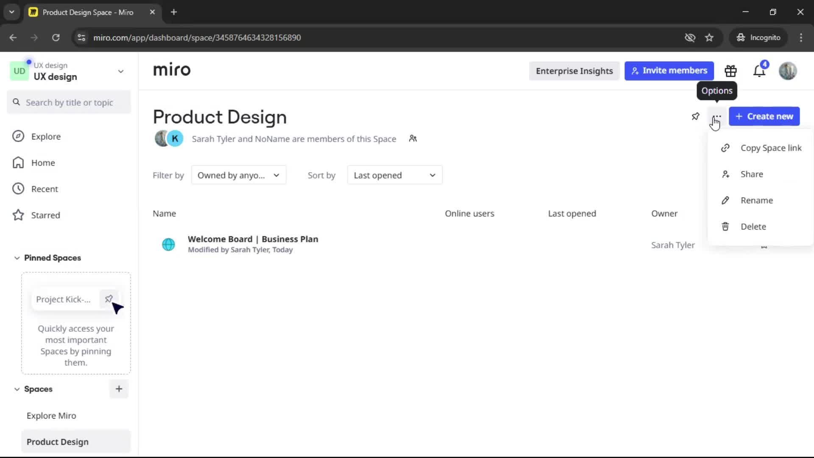
Task: Click the browser address bar URL
Action: tap(197, 38)
